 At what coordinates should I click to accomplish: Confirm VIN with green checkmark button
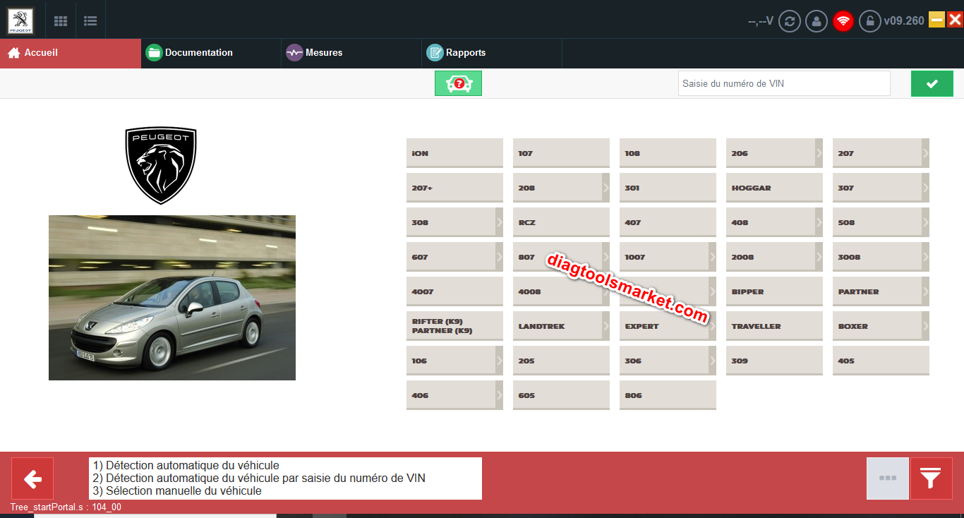click(932, 83)
